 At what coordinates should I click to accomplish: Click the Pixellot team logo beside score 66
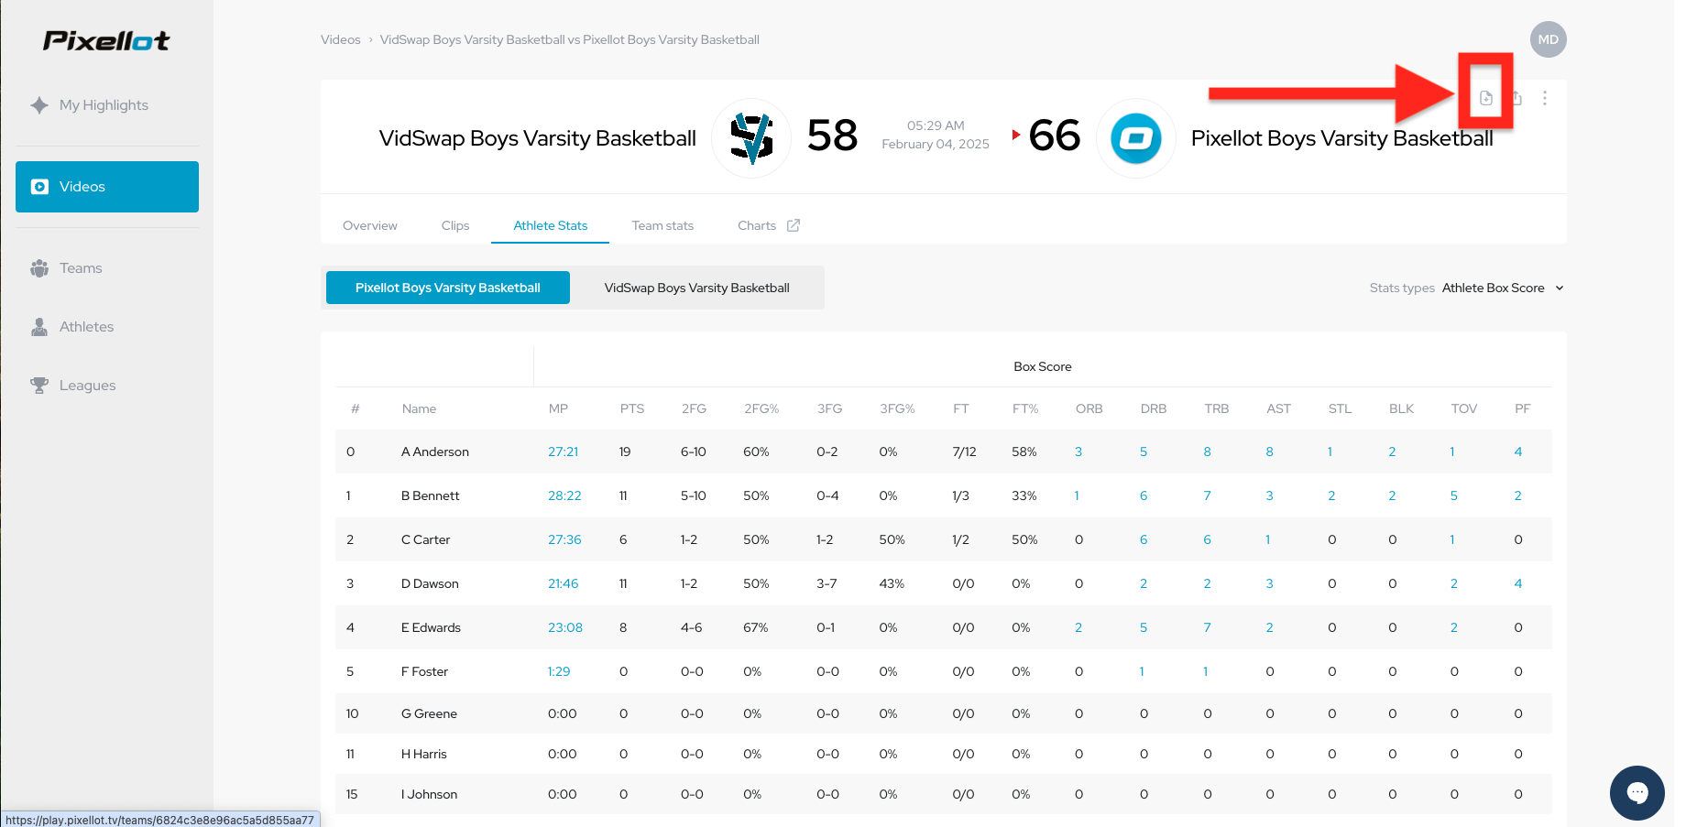(x=1136, y=138)
